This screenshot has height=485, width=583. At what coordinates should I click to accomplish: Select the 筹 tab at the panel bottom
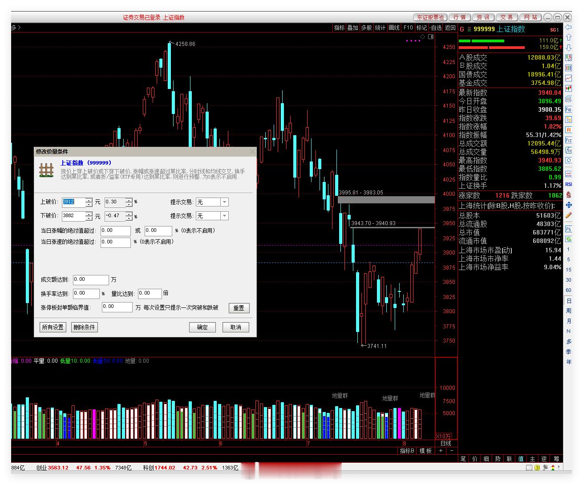[556, 459]
